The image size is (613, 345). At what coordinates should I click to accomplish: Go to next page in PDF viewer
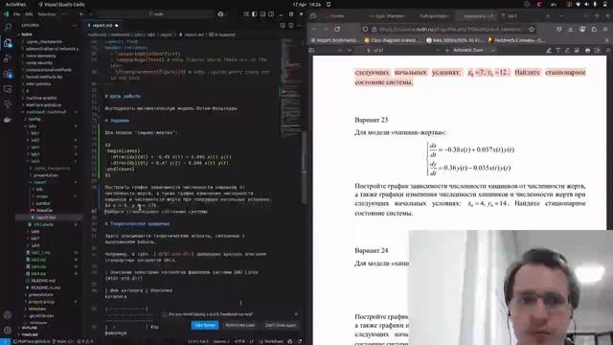coord(350,51)
